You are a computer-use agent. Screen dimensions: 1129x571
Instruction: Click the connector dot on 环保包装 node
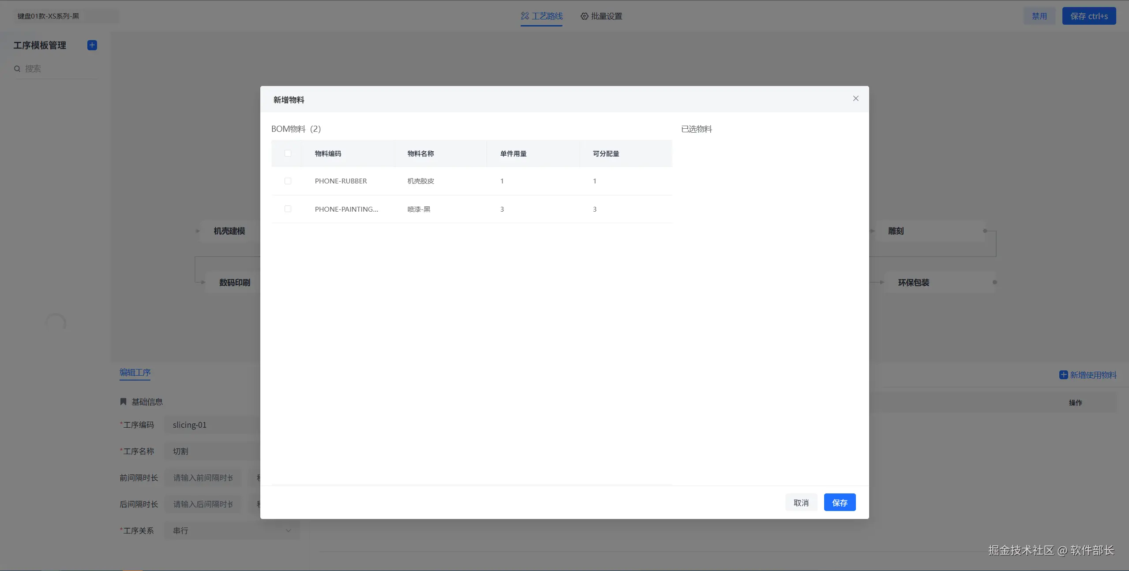994,282
